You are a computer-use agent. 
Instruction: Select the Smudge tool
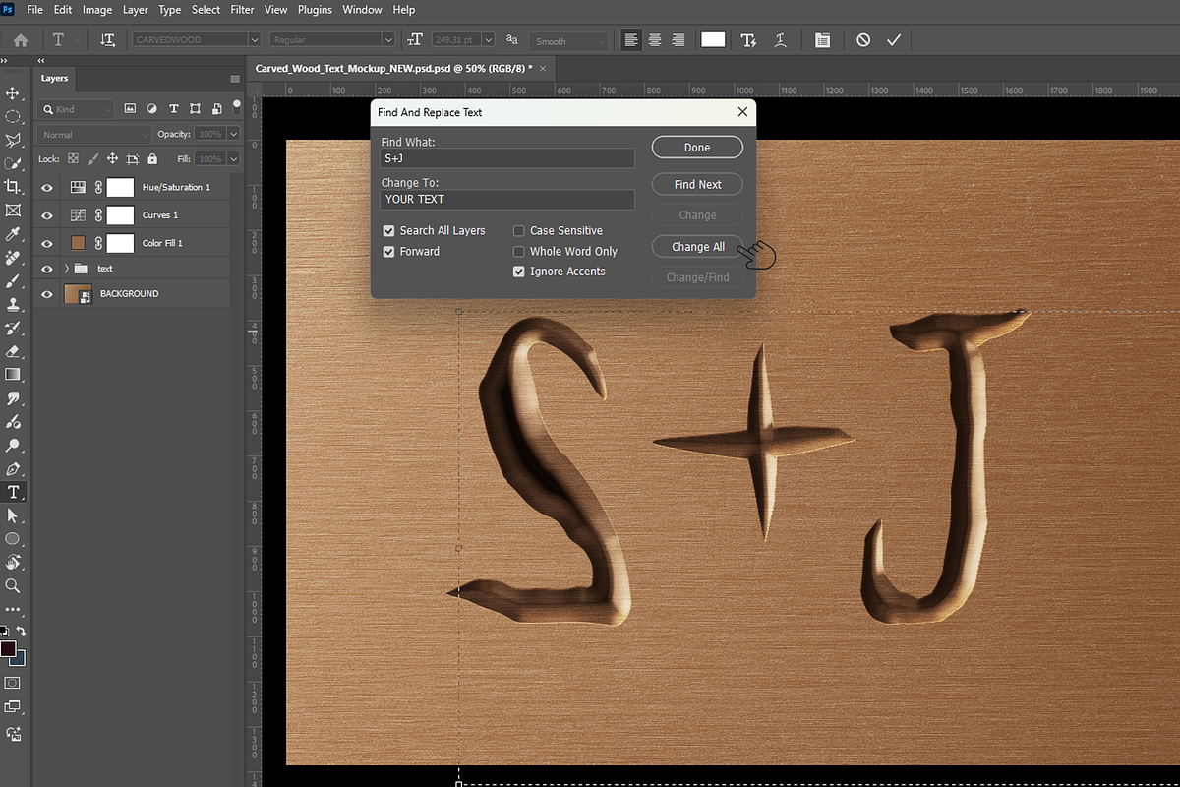click(x=14, y=398)
